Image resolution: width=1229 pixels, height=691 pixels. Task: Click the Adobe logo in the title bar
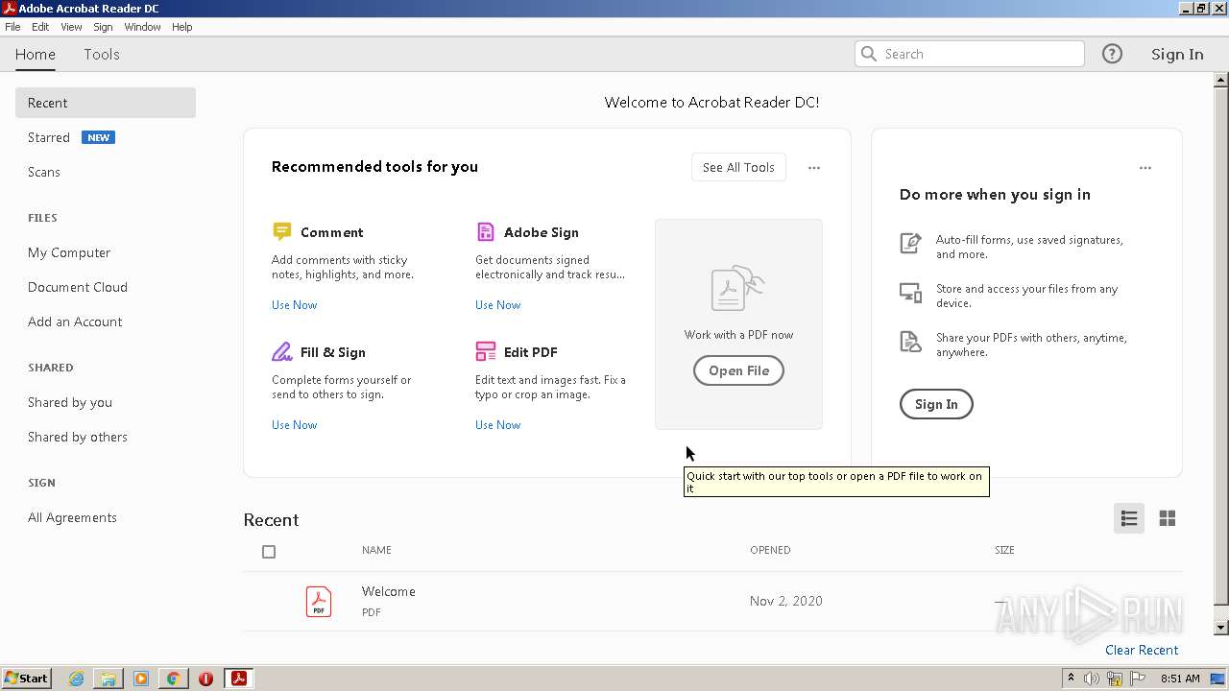coord(10,9)
